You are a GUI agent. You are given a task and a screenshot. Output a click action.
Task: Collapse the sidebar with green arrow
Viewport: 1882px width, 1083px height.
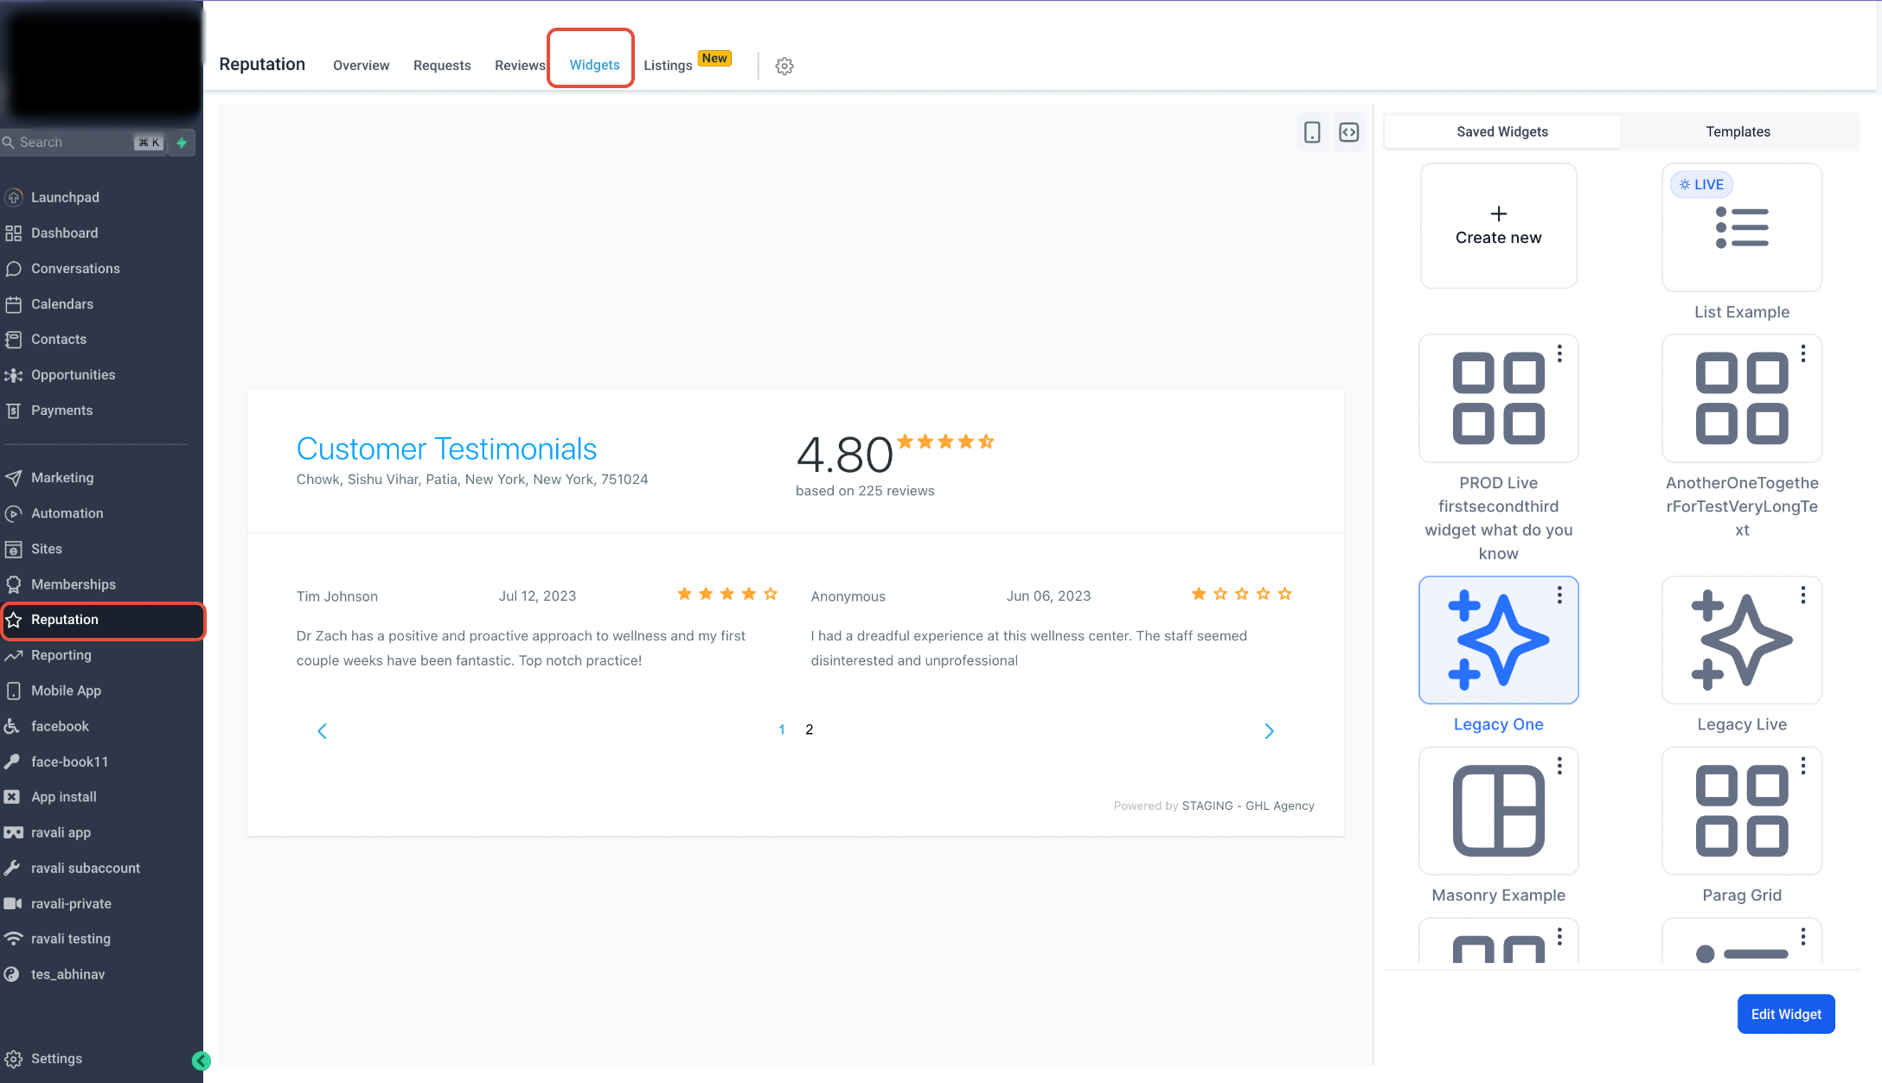202,1061
